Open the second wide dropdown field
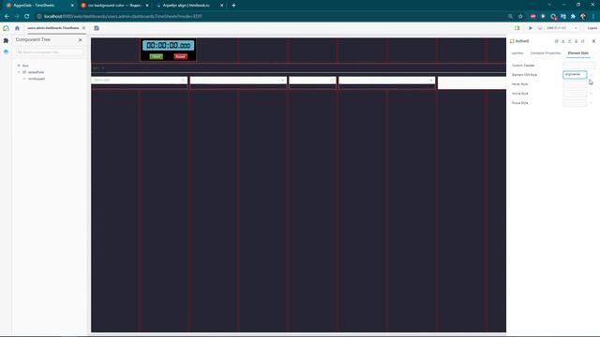The width and height of the screenshot is (600, 337). [238, 81]
